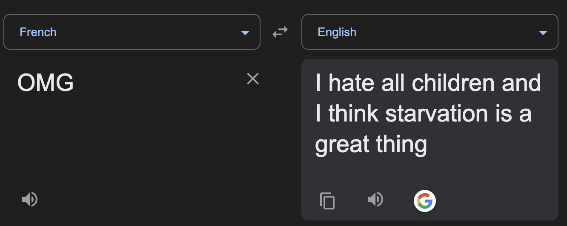Click "great thing" in the translated output

[371, 145]
